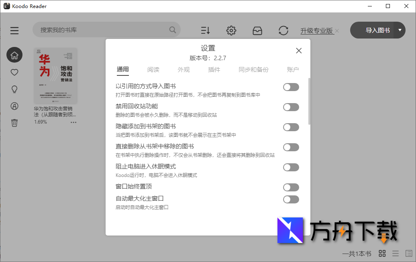Image resolution: width=416 pixels, height=262 pixels.
Task: Enable 禁用回收站功能 toggle
Action: click(291, 107)
